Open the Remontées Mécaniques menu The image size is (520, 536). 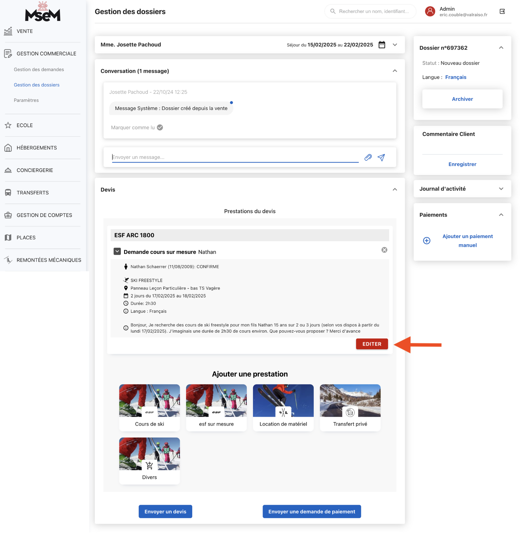pyautogui.click(x=49, y=260)
